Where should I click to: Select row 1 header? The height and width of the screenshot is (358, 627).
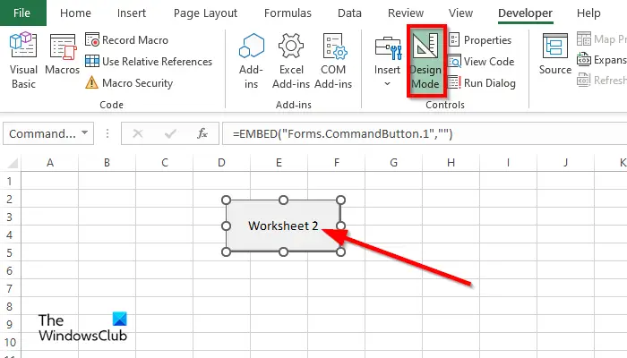[x=10, y=181]
